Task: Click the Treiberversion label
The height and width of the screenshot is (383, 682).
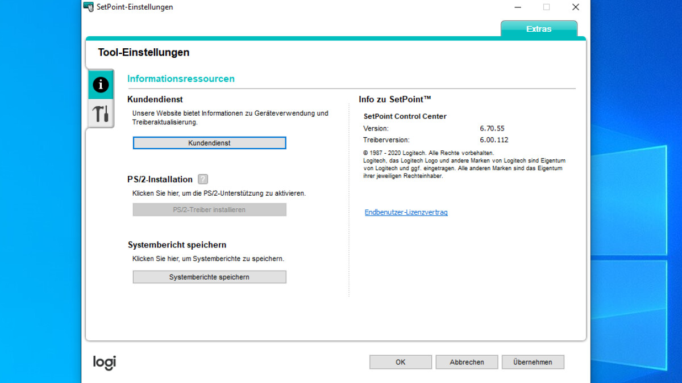Action: pyautogui.click(x=386, y=140)
